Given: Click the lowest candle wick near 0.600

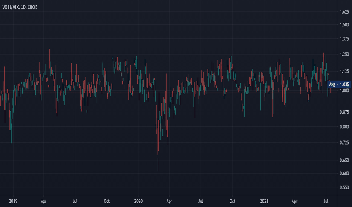Looking at the screenshot, I should click(158, 165).
